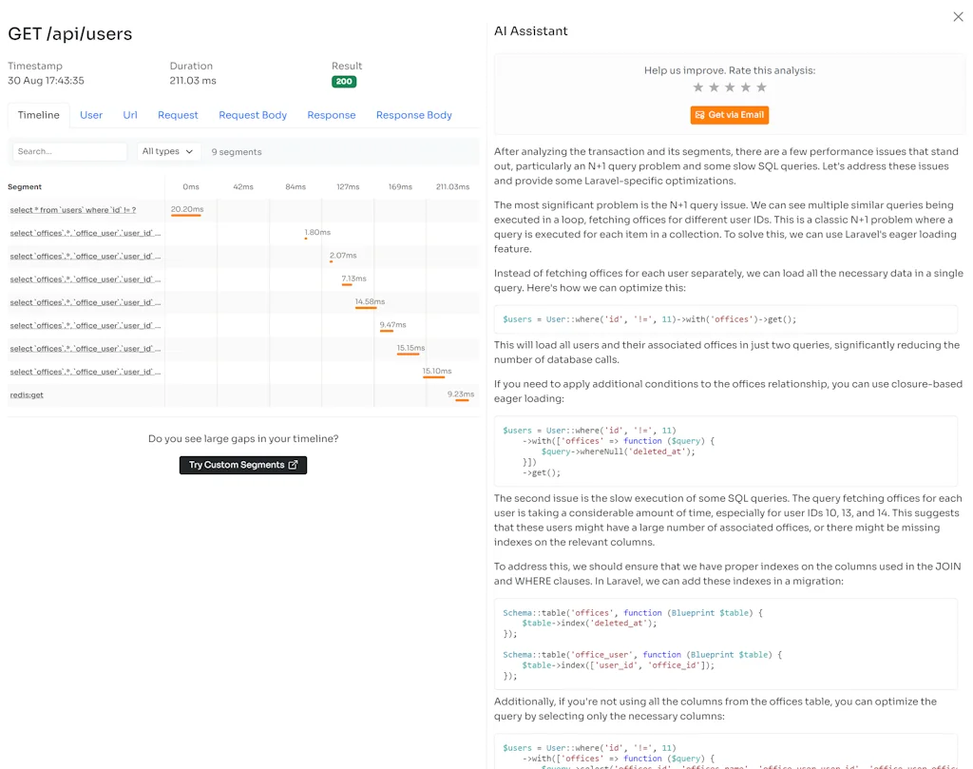The width and height of the screenshot is (973, 769).
Task: Give the analysis a three-star rating
Action: tap(730, 86)
